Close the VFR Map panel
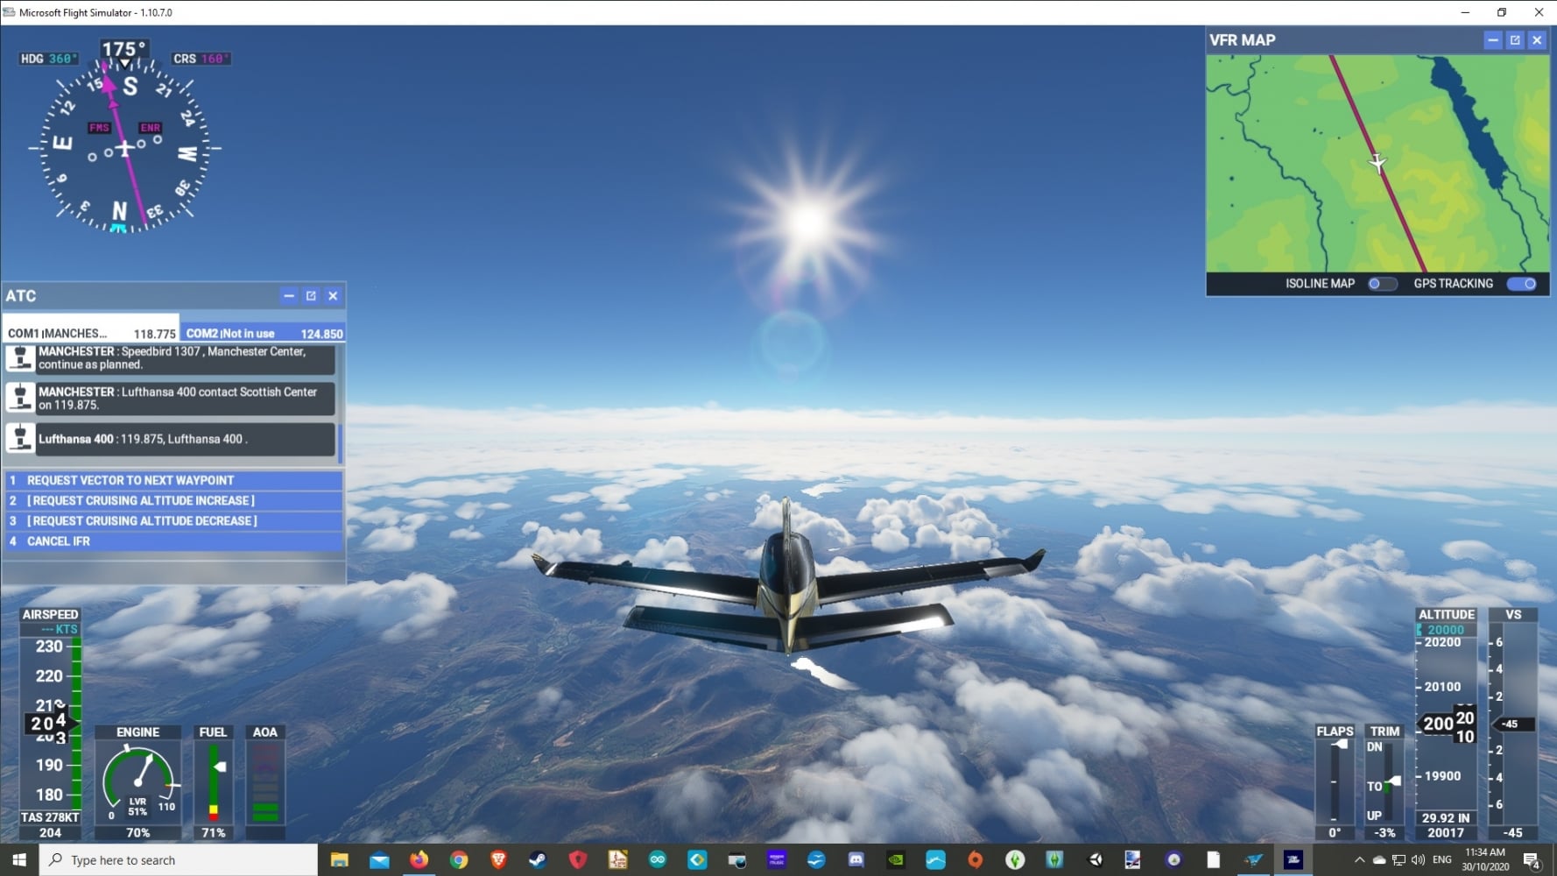Screen dimensions: 1557x876 pos(1537,40)
